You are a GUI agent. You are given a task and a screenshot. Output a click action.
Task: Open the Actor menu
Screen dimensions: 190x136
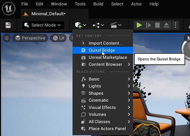click(x=136, y=4)
